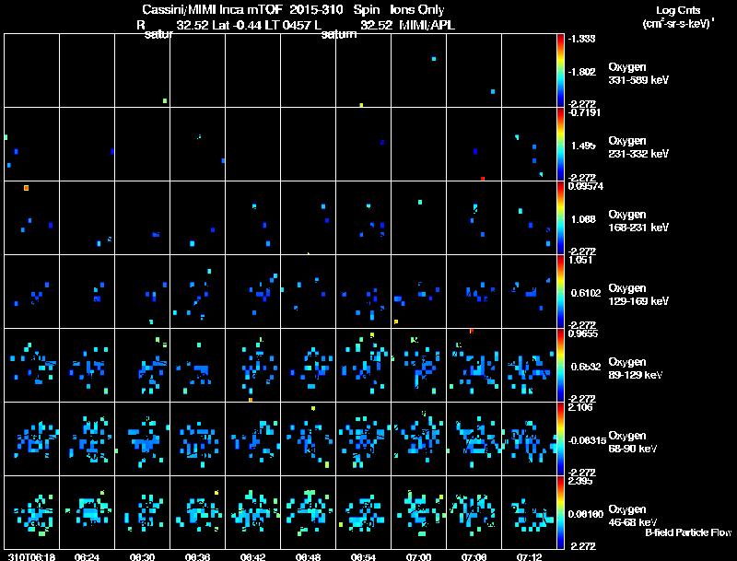Click the 06:42 time axis label

click(252, 556)
